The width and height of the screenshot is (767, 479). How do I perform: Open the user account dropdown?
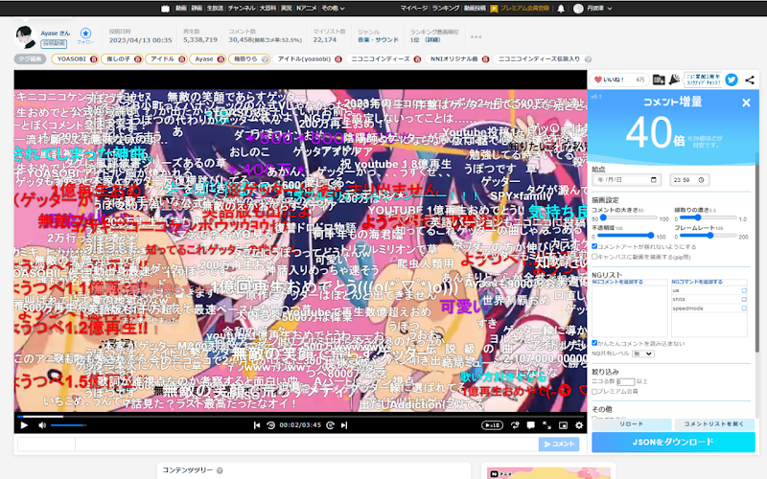coord(593,9)
